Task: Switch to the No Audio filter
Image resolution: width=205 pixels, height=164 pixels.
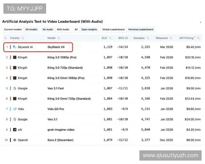Action: tap(48, 29)
